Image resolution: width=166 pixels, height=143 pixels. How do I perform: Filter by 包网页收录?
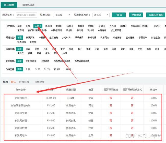(x=31, y=61)
